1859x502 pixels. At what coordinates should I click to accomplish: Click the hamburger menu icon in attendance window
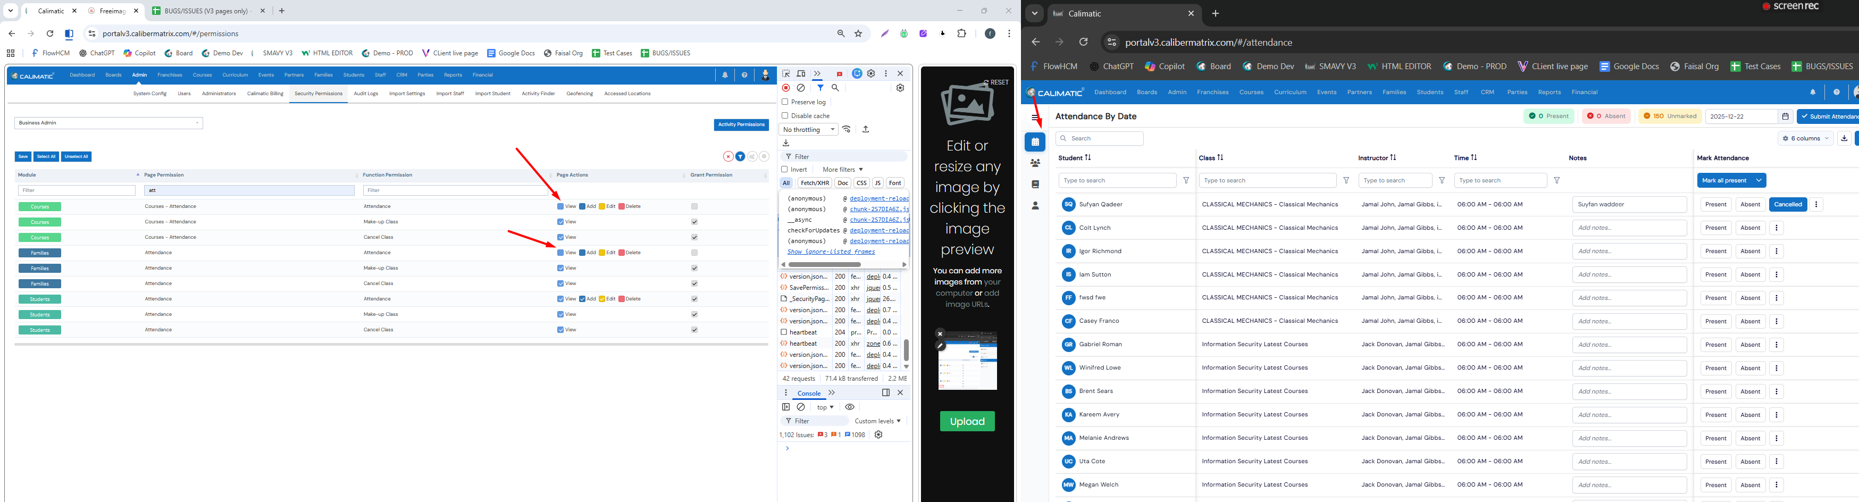(x=1035, y=117)
